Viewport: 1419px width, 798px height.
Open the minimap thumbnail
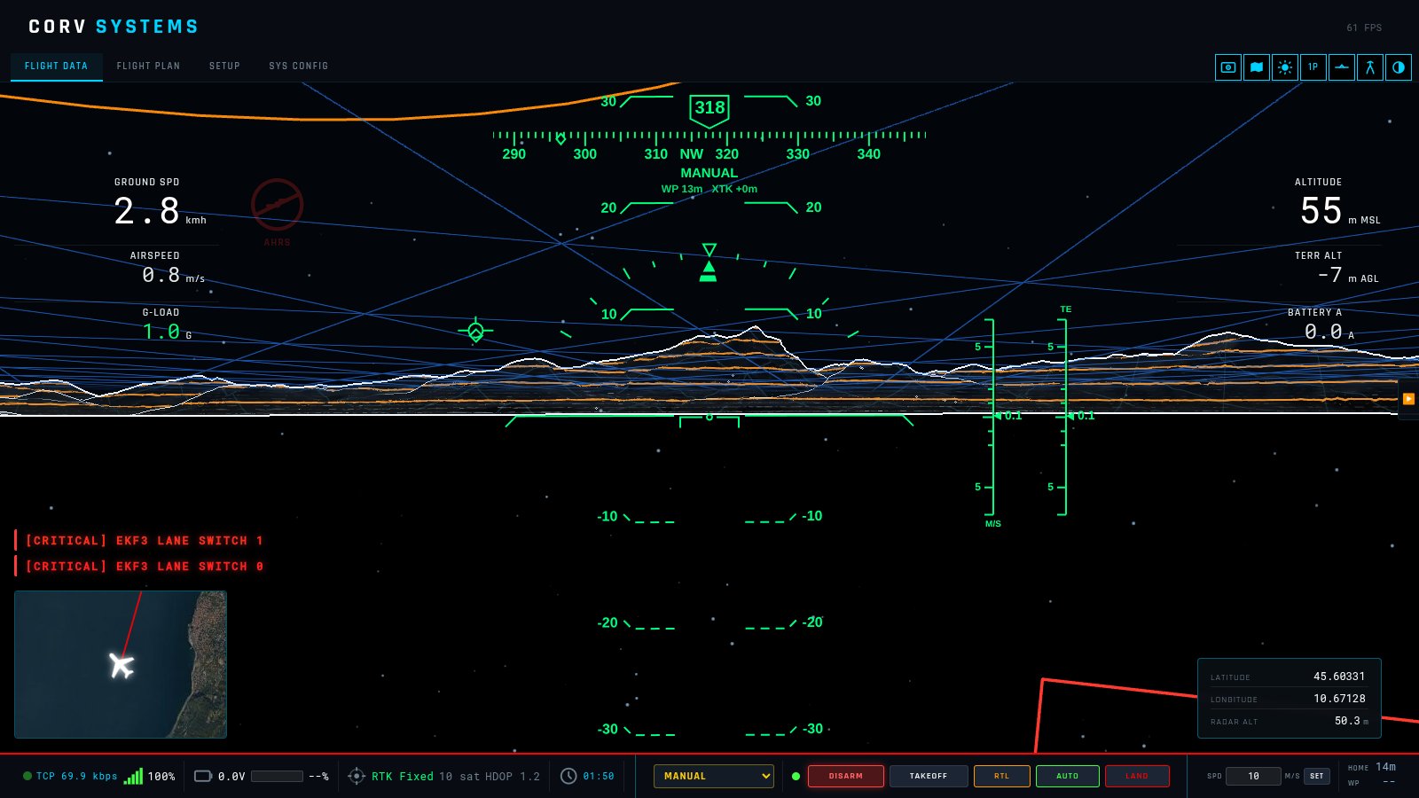(x=121, y=665)
